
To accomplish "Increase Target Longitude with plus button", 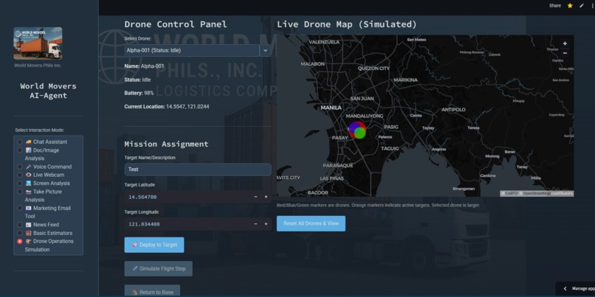I will pos(266,224).
